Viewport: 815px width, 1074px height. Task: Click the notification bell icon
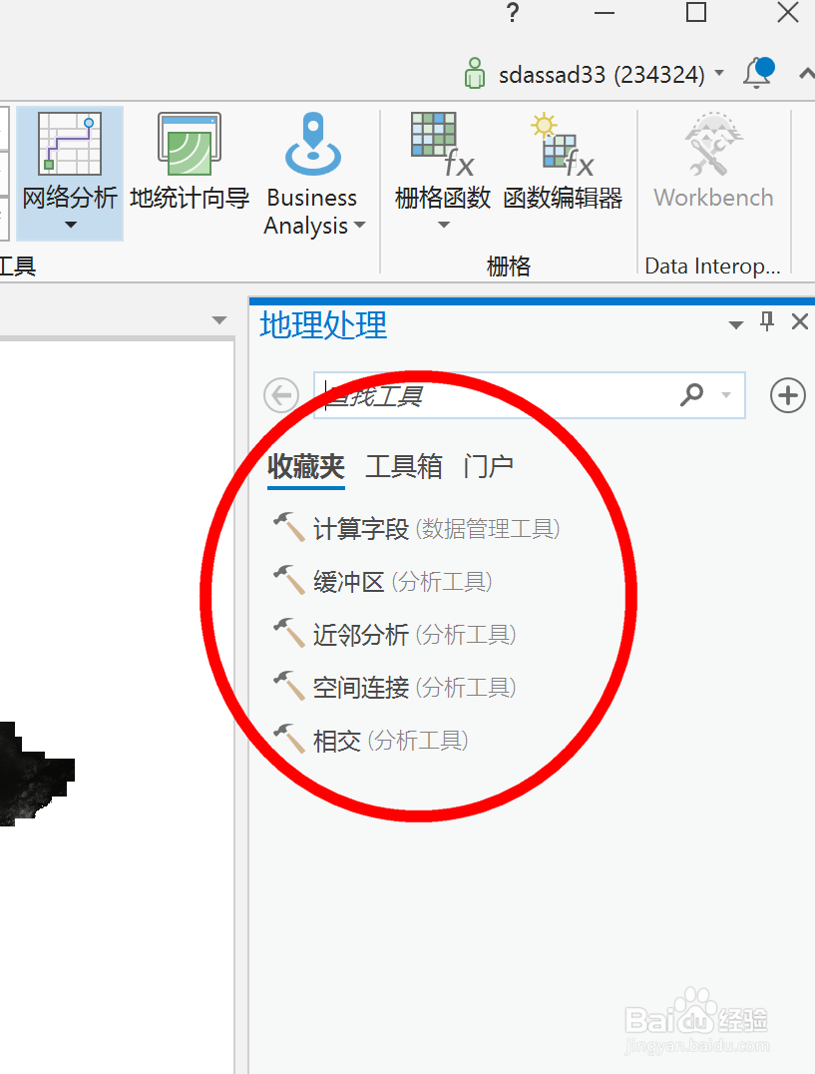pos(758,73)
